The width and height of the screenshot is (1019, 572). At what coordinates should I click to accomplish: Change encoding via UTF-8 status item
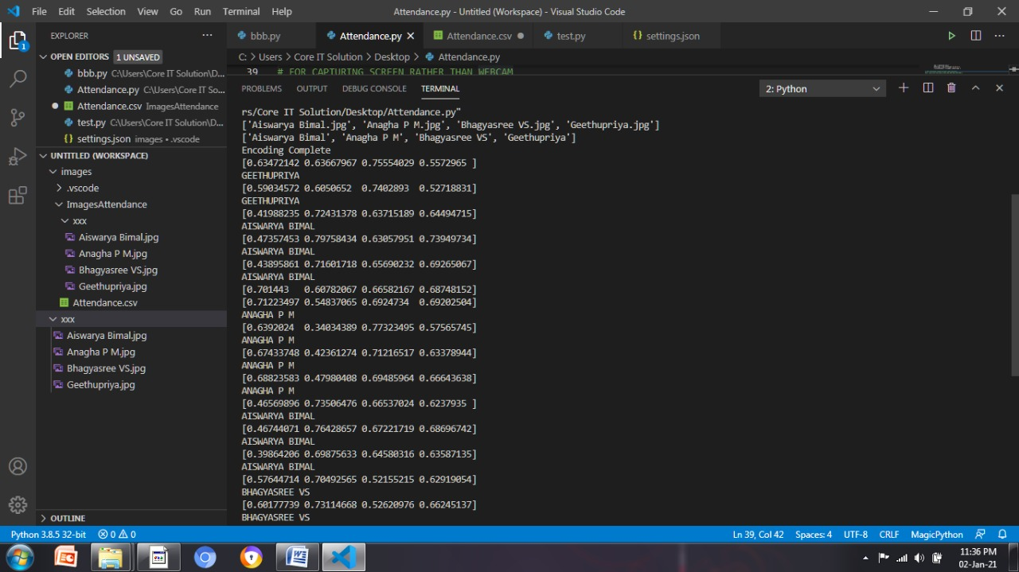[x=856, y=535]
